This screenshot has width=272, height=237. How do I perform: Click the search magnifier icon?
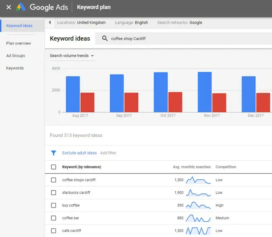[x=105, y=39]
